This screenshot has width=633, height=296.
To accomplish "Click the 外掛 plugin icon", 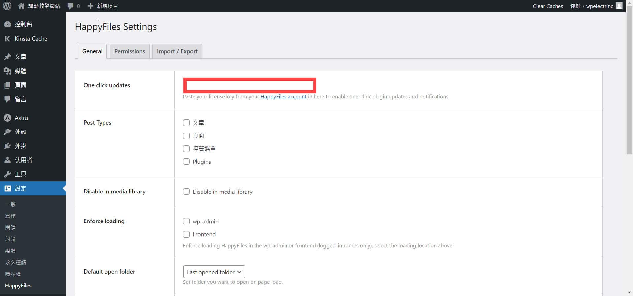I will click(x=7, y=146).
